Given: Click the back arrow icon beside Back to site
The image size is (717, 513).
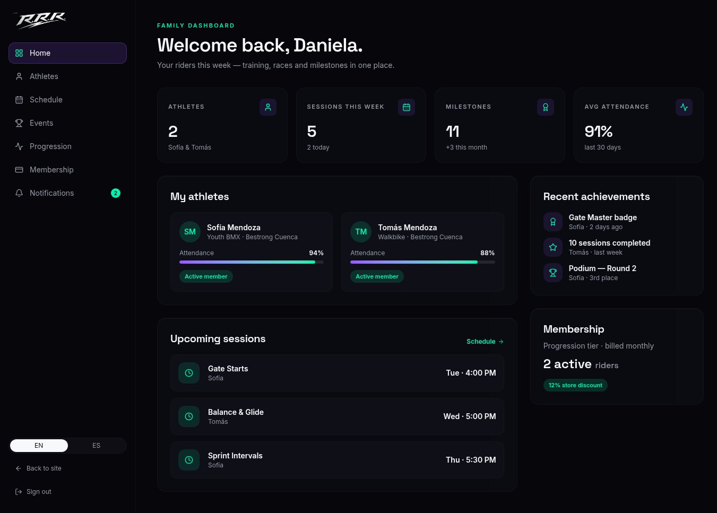Looking at the screenshot, I should click(19, 468).
